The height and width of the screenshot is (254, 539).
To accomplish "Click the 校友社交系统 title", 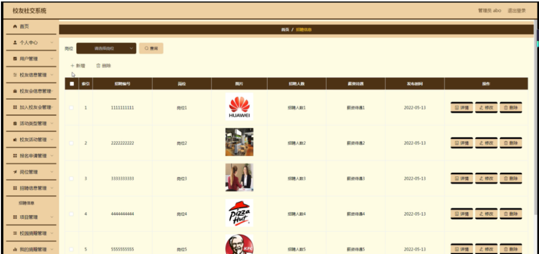I will (x=29, y=11).
